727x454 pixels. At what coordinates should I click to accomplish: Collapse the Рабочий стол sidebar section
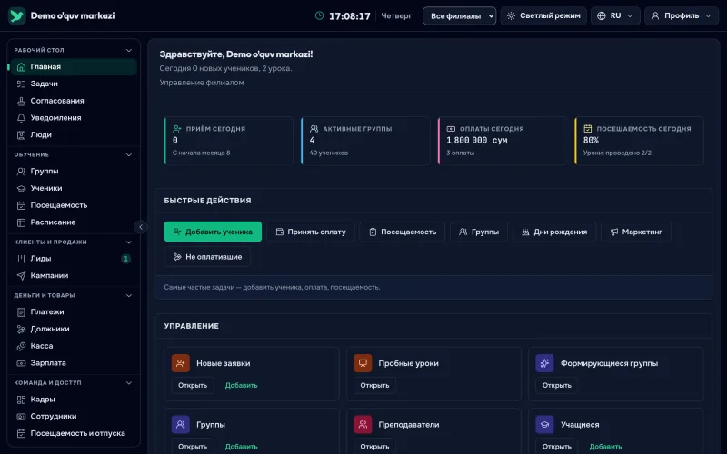tap(129, 50)
